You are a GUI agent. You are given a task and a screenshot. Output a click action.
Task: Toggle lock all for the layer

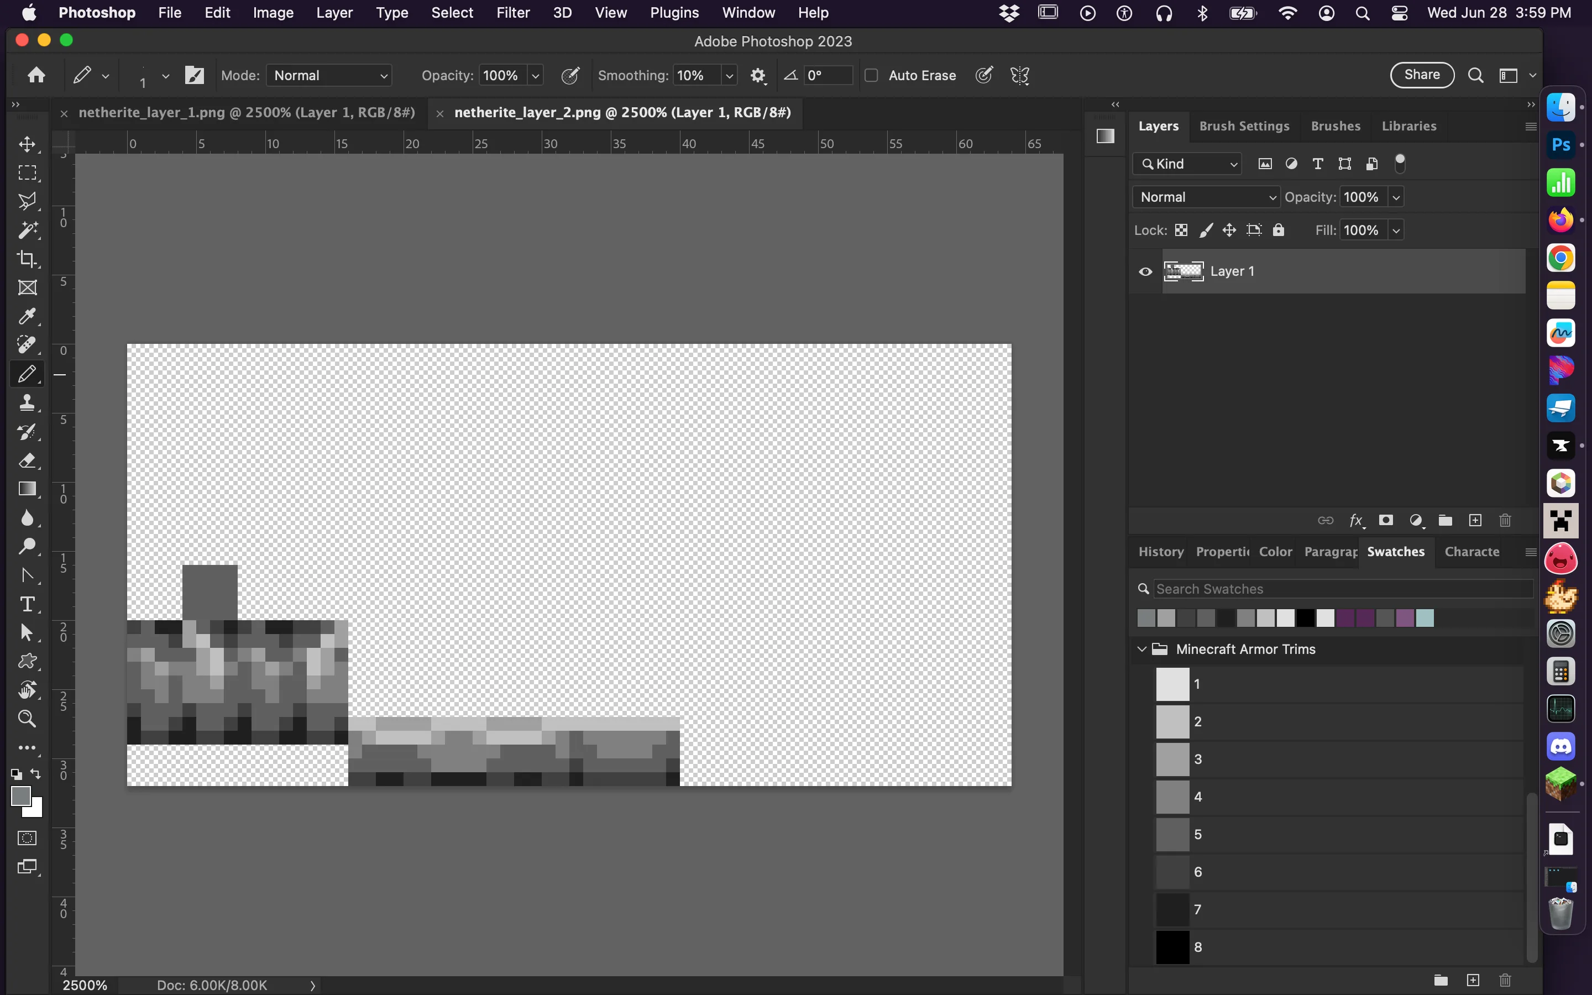(x=1278, y=231)
